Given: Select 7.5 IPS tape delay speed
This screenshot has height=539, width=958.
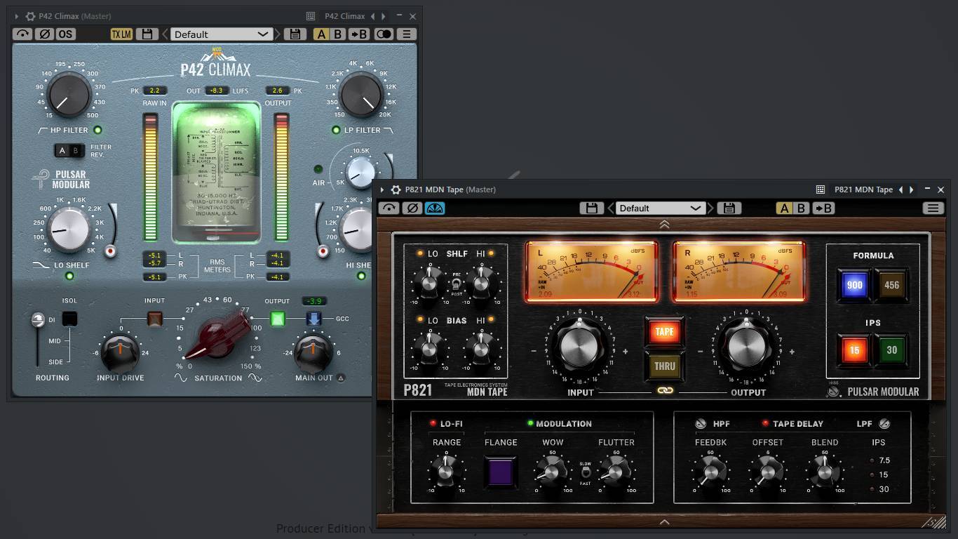Looking at the screenshot, I should click(872, 460).
